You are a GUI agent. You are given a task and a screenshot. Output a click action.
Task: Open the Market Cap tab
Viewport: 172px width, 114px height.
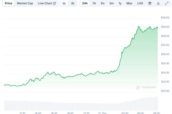pos(25,3)
